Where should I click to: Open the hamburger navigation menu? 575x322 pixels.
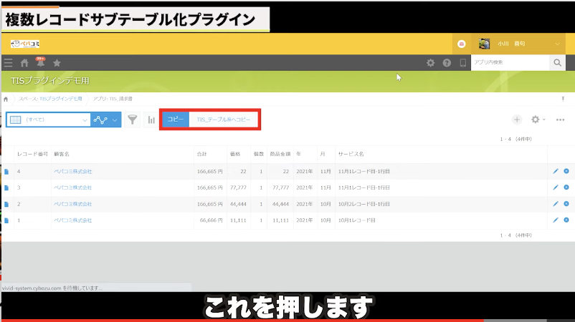(x=8, y=63)
